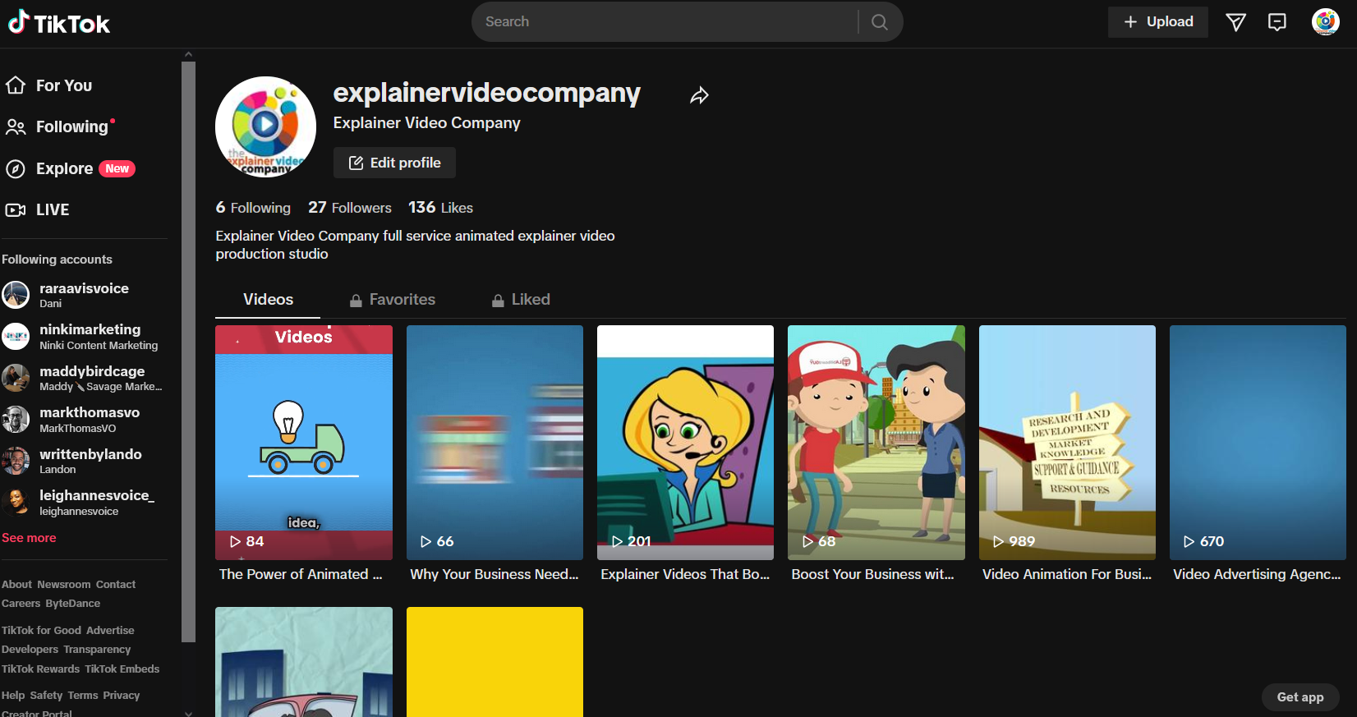This screenshot has height=717, width=1357.
Task: Click the About footer link
Action: click(x=16, y=585)
